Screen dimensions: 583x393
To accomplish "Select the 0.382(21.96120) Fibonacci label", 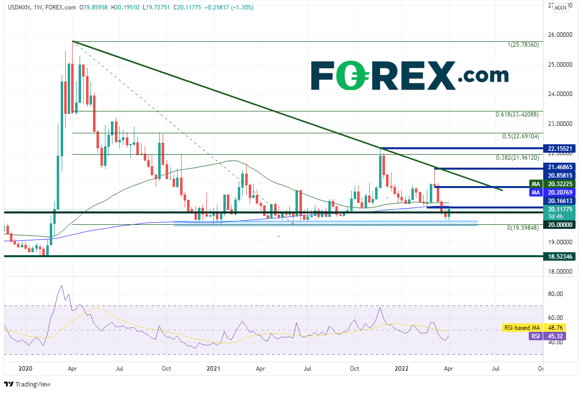I will click(x=517, y=157).
